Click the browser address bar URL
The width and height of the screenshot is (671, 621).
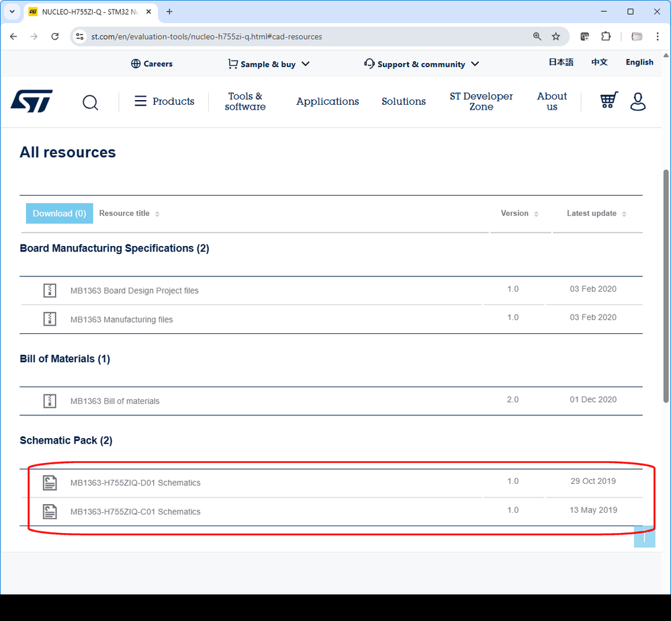point(206,36)
